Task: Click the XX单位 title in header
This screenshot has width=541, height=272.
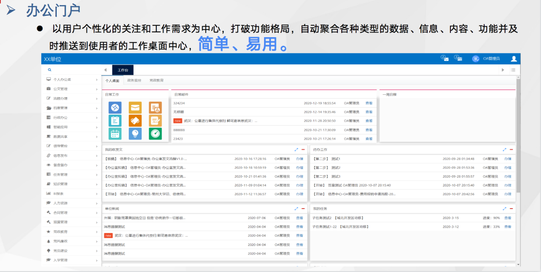Action: pyautogui.click(x=52, y=59)
